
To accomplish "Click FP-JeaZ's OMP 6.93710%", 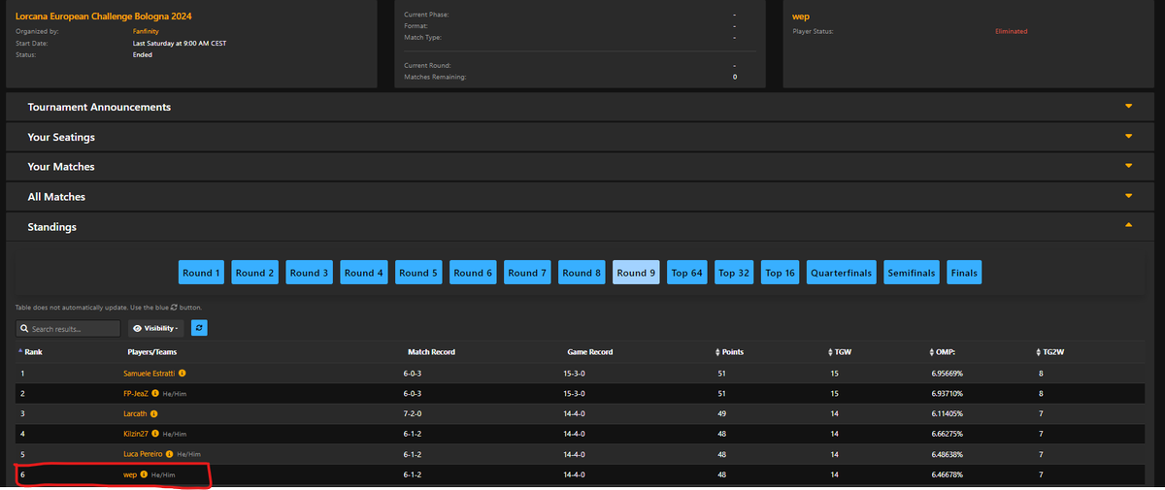I will (x=947, y=394).
